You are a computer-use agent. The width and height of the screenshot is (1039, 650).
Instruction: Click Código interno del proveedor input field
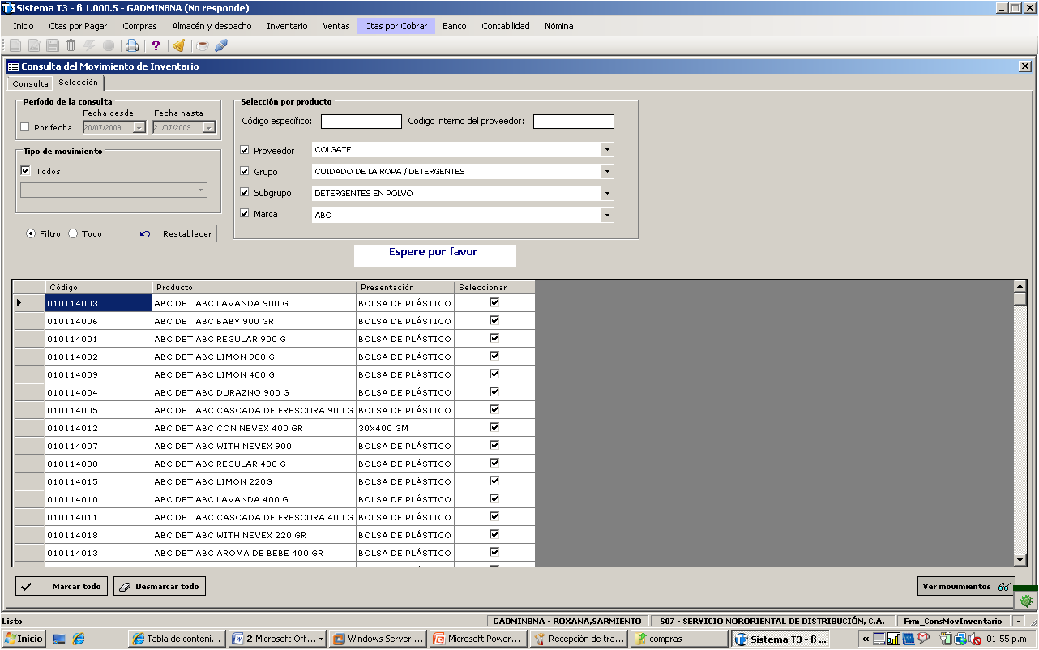[x=574, y=122]
